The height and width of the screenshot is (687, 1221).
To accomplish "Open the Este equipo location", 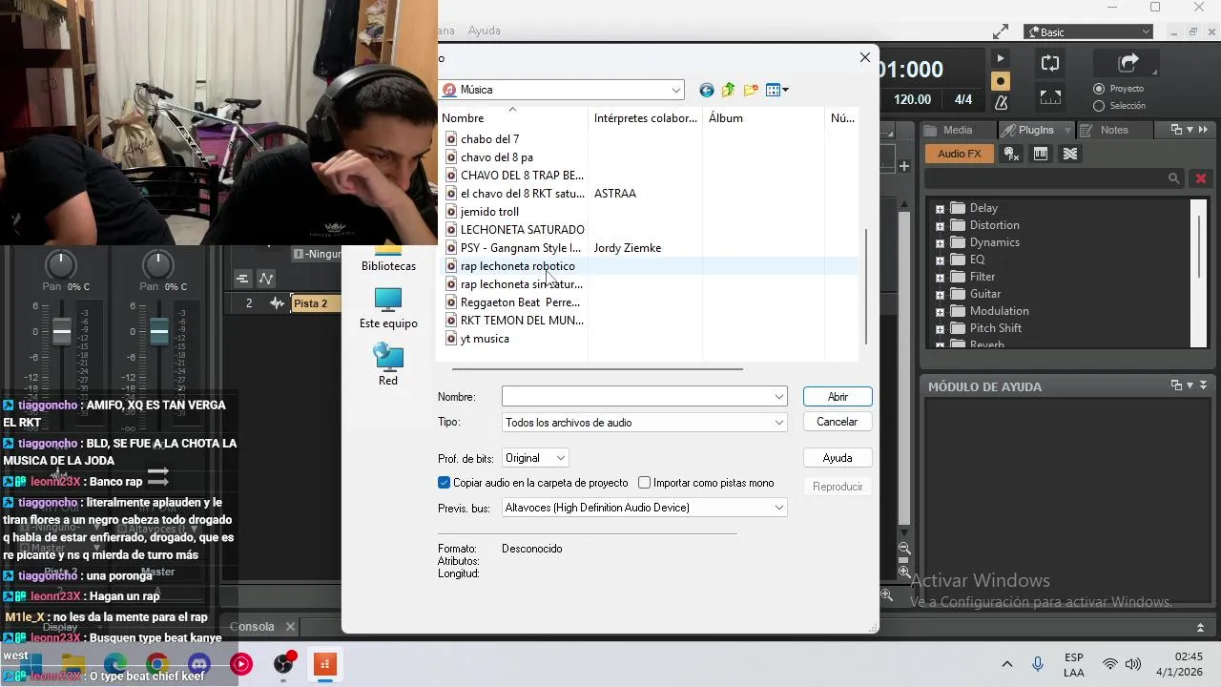I will click(388, 308).
